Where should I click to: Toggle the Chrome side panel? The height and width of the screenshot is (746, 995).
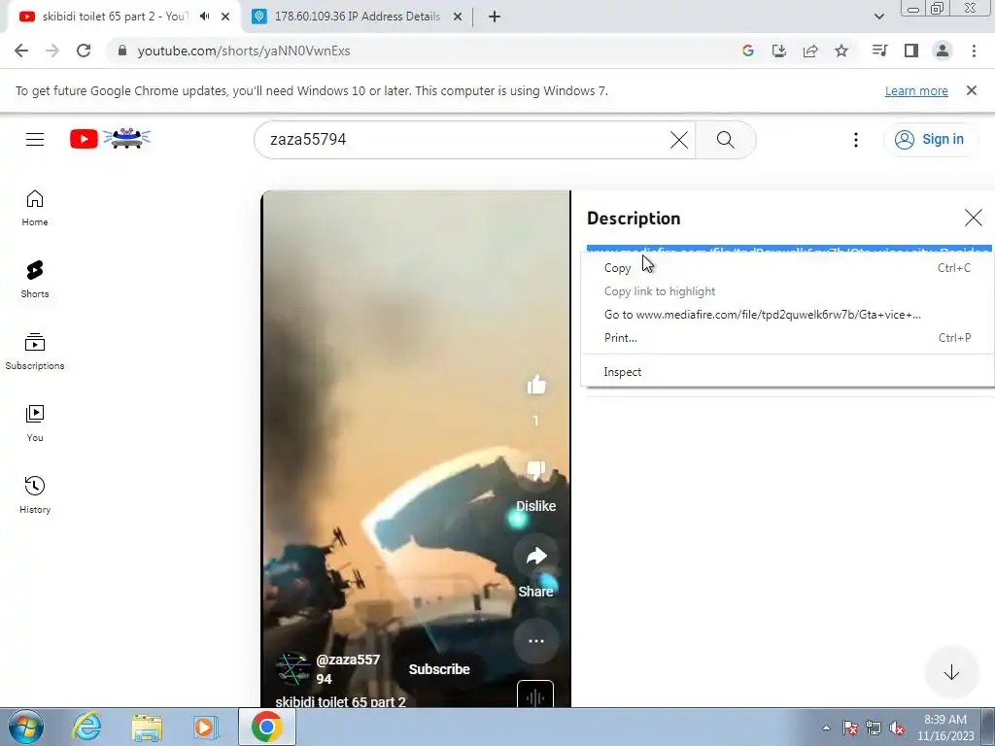click(911, 51)
